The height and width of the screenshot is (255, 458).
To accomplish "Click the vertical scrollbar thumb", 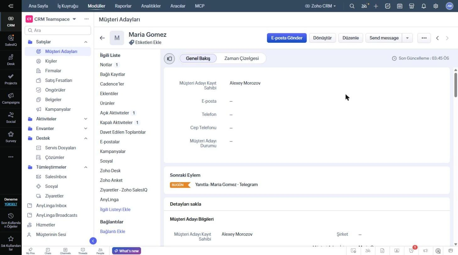I will point(456,85).
